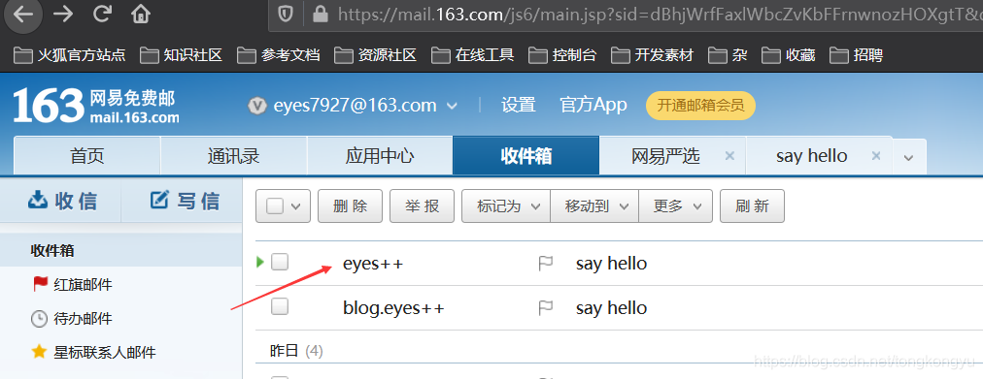Open the 参考文档 bookmark folder

(279, 55)
